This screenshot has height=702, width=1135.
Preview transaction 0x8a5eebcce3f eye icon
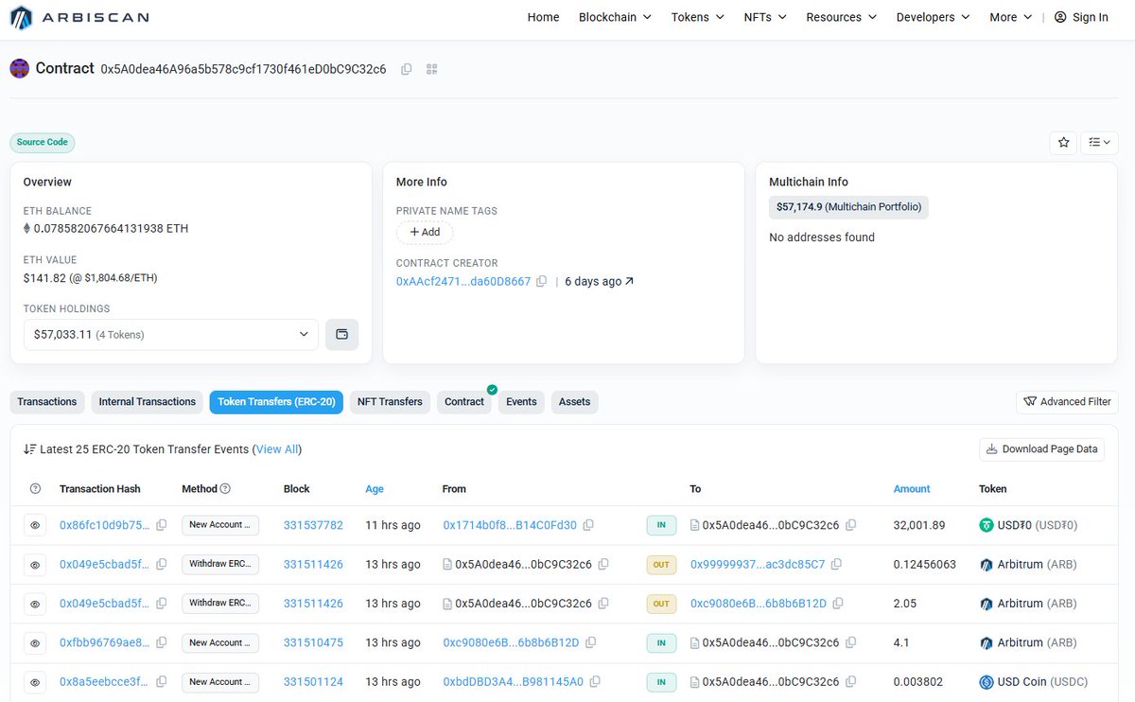point(35,682)
